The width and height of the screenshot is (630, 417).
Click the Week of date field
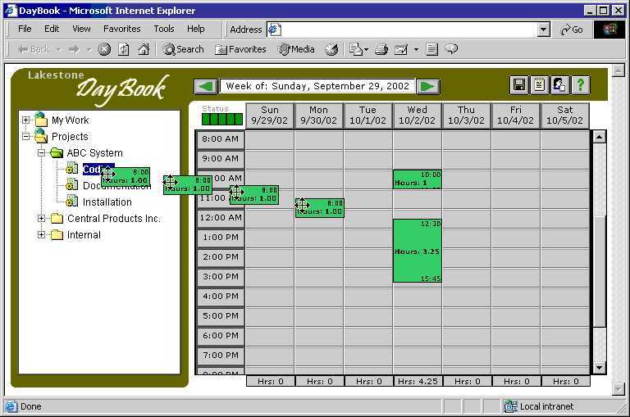coord(317,86)
